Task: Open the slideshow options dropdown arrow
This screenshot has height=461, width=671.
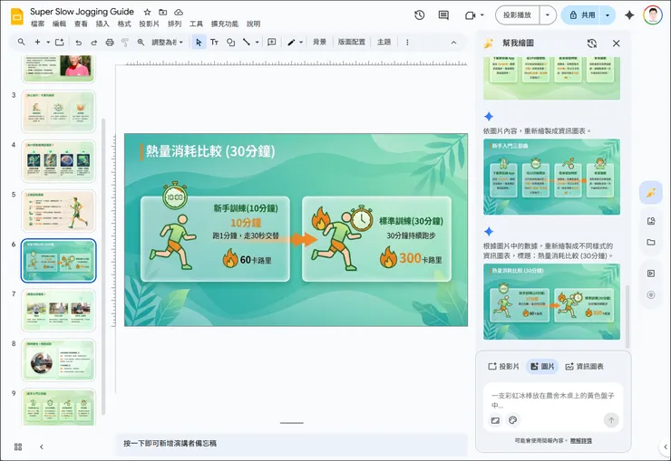Action: click(x=548, y=15)
